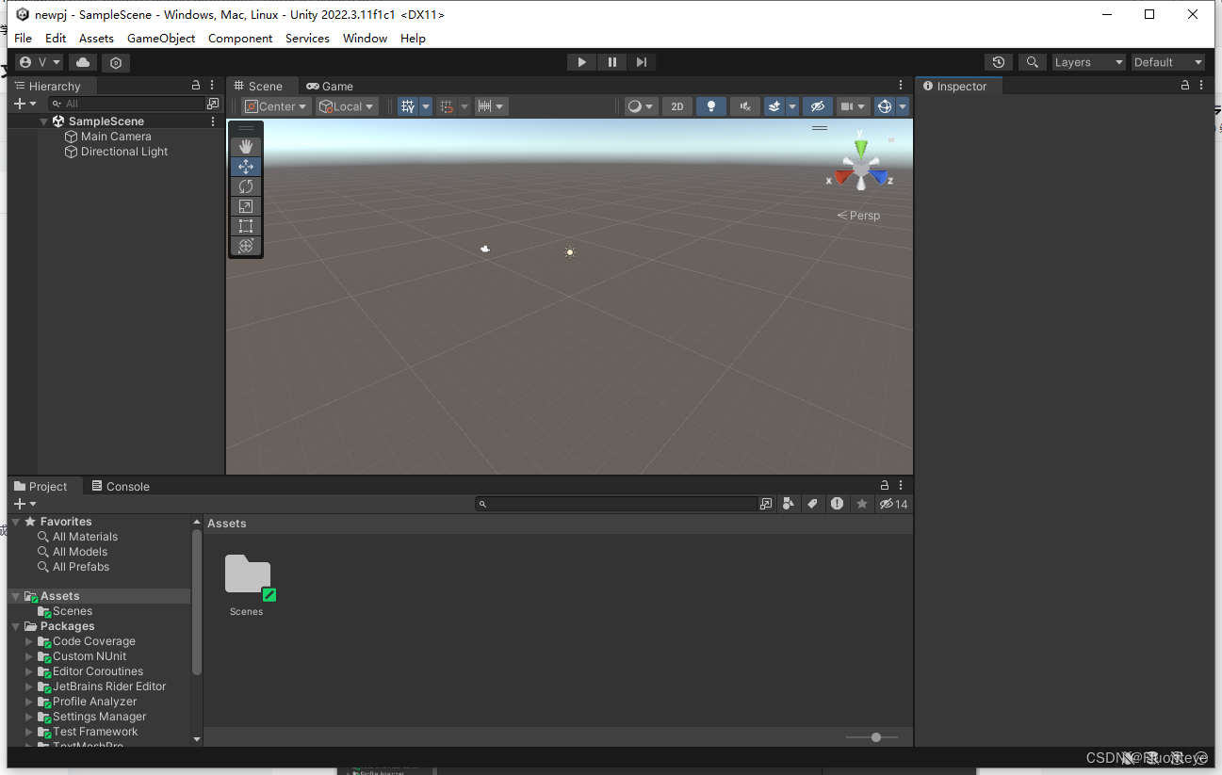Open the Window menu
The height and width of the screenshot is (775, 1222).
[x=365, y=39]
